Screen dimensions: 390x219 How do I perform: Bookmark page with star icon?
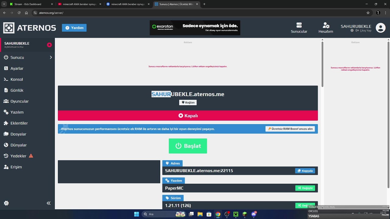(368, 13)
